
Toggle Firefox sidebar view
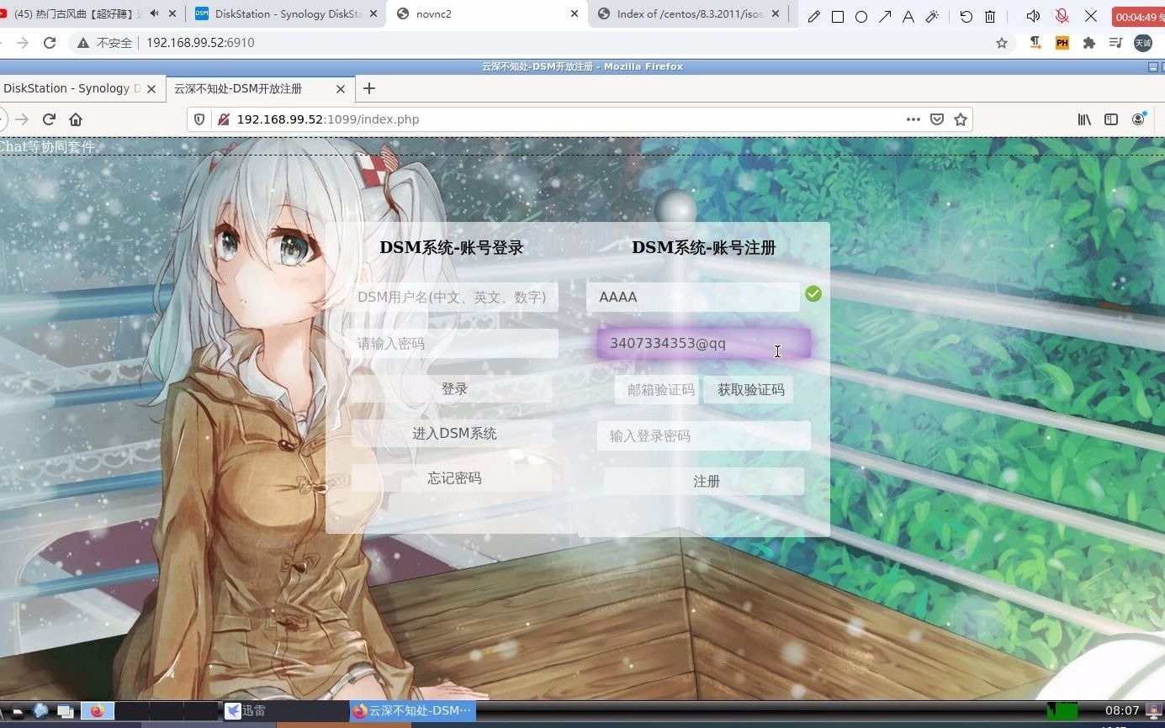point(1111,119)
